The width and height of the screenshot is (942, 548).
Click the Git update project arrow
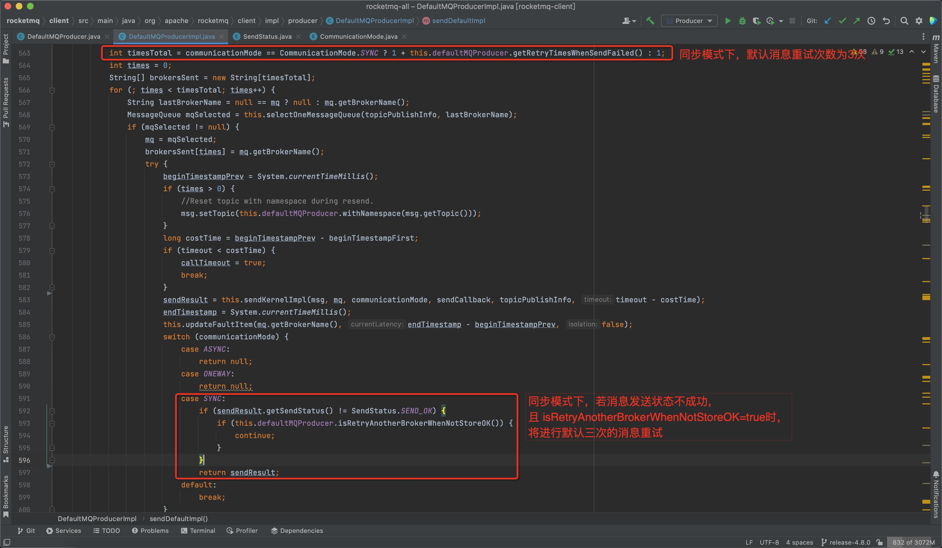click(x=828, y=21)
